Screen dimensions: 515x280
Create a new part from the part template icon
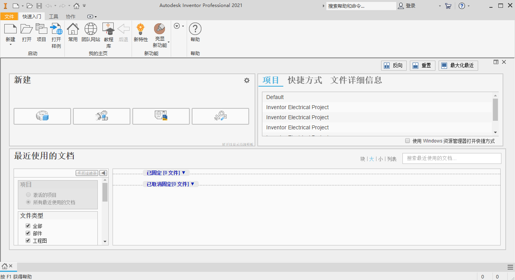(42, 116)
